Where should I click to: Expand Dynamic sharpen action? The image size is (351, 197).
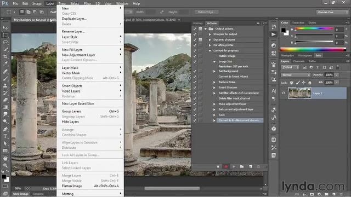(x=210, y=40)
